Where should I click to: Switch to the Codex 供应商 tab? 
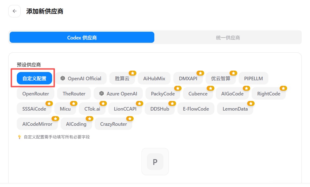pyautogui.click(x=82, y=38)
